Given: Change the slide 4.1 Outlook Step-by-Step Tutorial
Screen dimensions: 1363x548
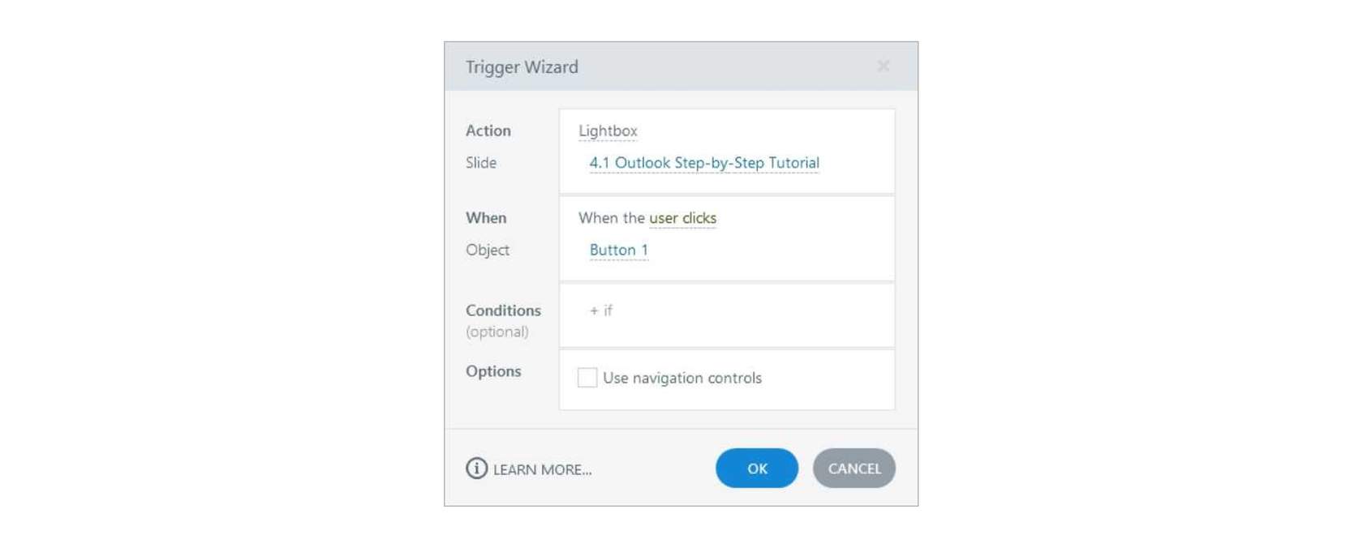Looking at the screenshot, I should tap(703, 163).
